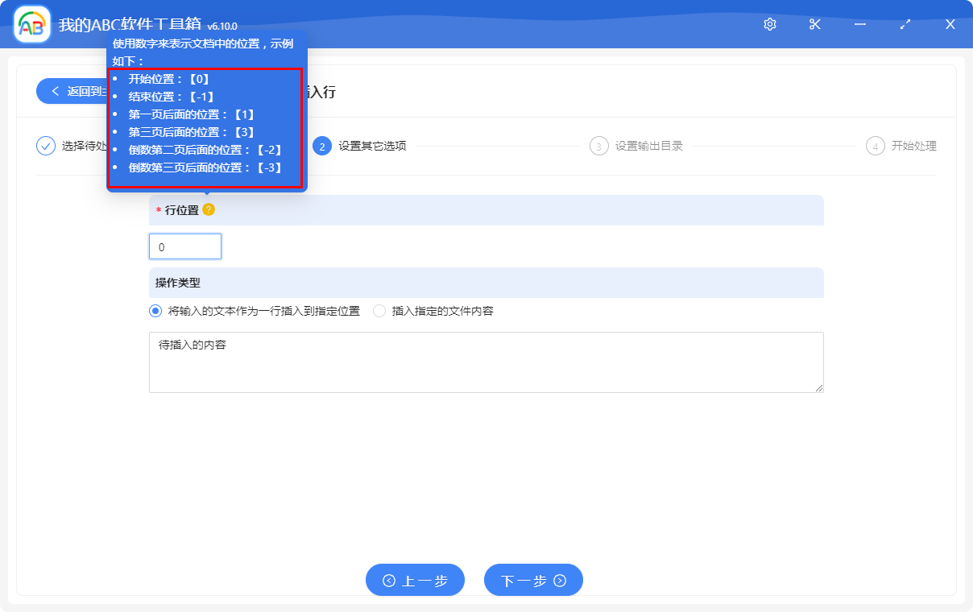Click the checkmark icon of completed 选择待处理 step
Screen dimensions: 973x612
(x=45, y=146)
